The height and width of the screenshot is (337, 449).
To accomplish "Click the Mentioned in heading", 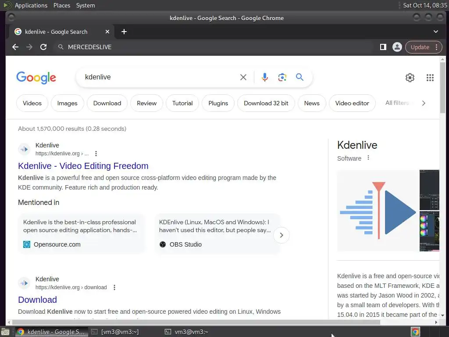I will coord(39,202).
